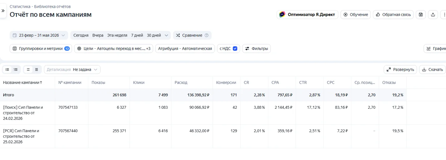Click the share/export arrow icon in header
Viewport: 446px width, 160px height.
click(433, 15)
